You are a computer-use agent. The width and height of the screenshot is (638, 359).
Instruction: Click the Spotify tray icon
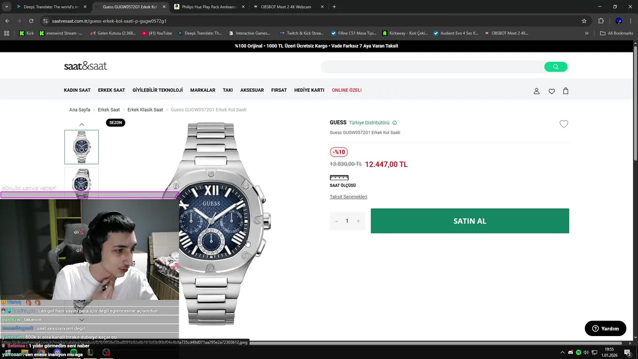578,353
